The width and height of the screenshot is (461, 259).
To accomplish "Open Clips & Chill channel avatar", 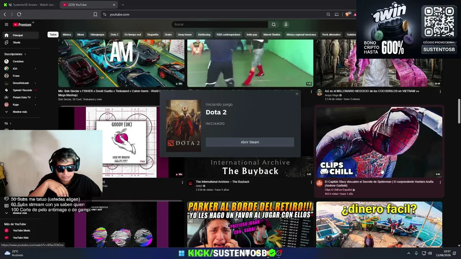I will point(319,183).
